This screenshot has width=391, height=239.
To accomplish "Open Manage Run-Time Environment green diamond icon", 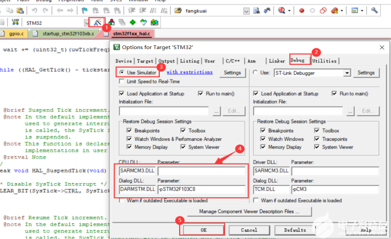I will pyautogui.click(x=133, y=23).
